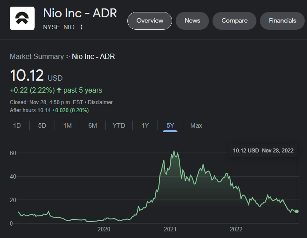Open the News tab

pyautogui.click(x=192, y=21)
